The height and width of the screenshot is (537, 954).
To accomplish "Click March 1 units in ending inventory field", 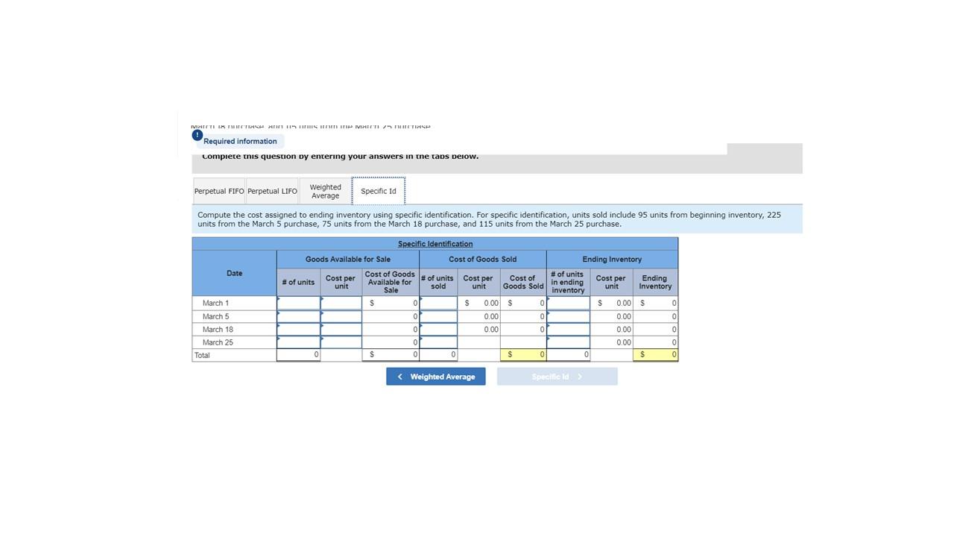I will [x=569, y=303].
